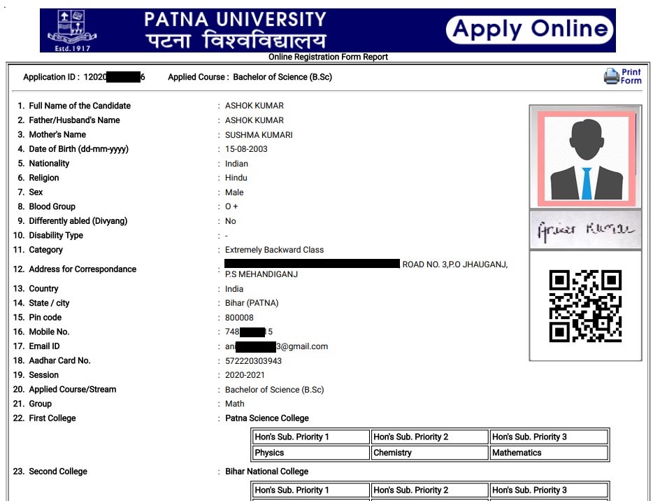Click the 'Applied Course :' label in header
Image resolution: width=653 pixels, height=501 pixels.
[199, 77]
